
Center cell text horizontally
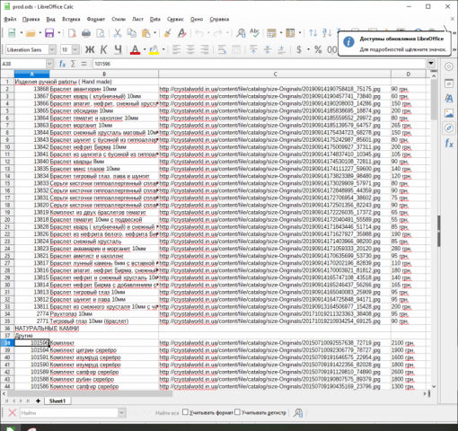190,49
